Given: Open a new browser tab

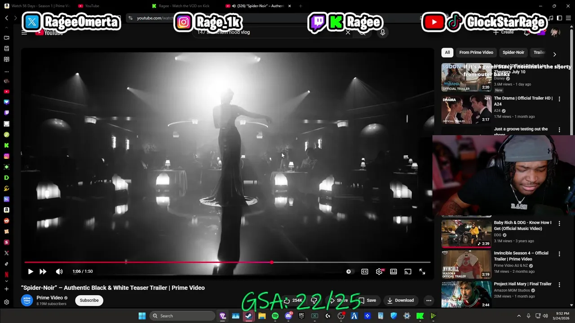Looking at the screenshot, I should [300, 6].
